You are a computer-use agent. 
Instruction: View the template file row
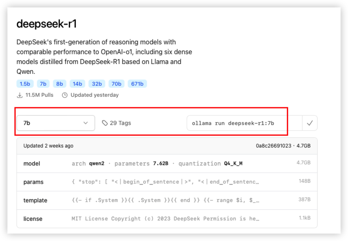pos(167,200)
